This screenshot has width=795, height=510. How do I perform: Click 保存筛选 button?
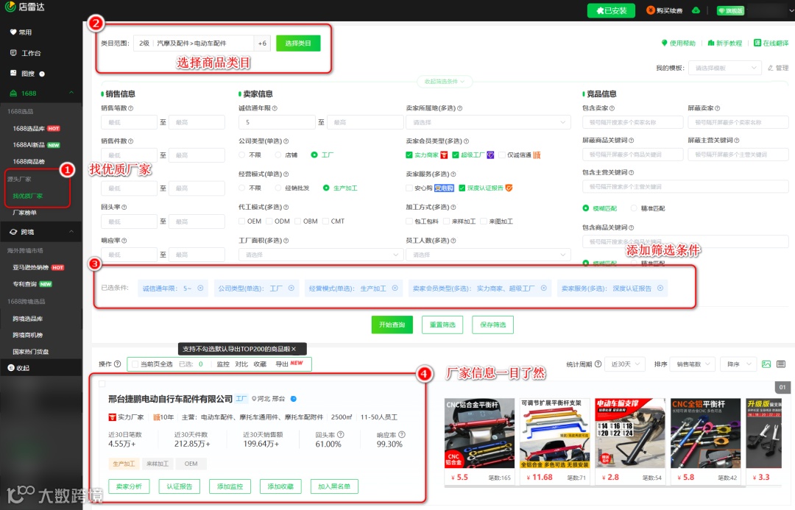pyautogui.click(x=492, y=325)
